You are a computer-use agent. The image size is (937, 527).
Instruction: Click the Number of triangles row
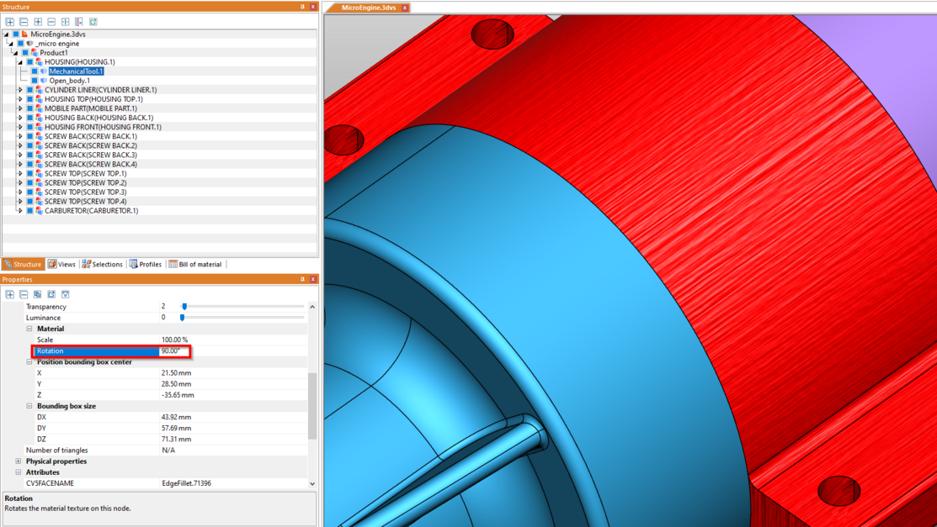[x=165, y=450]
